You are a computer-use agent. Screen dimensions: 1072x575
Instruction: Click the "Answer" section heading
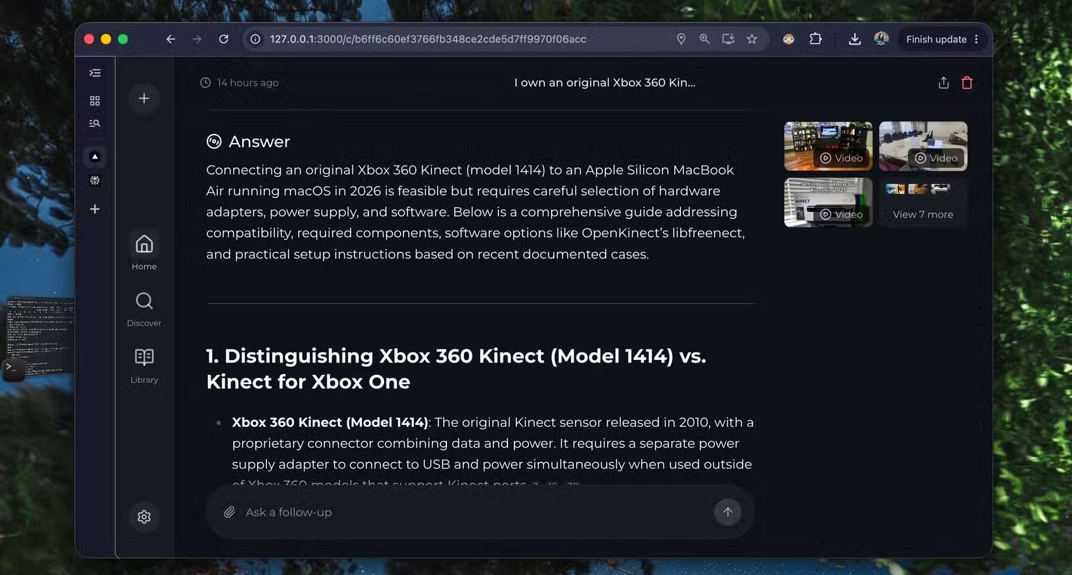coord(259,142)
